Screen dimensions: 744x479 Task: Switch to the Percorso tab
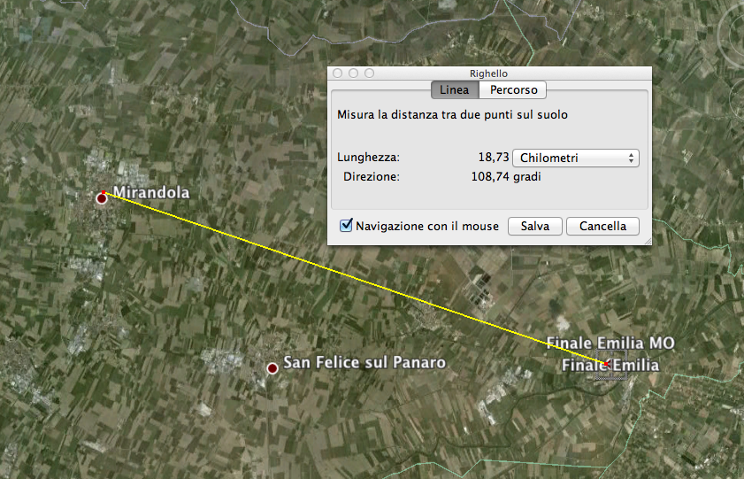pos(513,90)
